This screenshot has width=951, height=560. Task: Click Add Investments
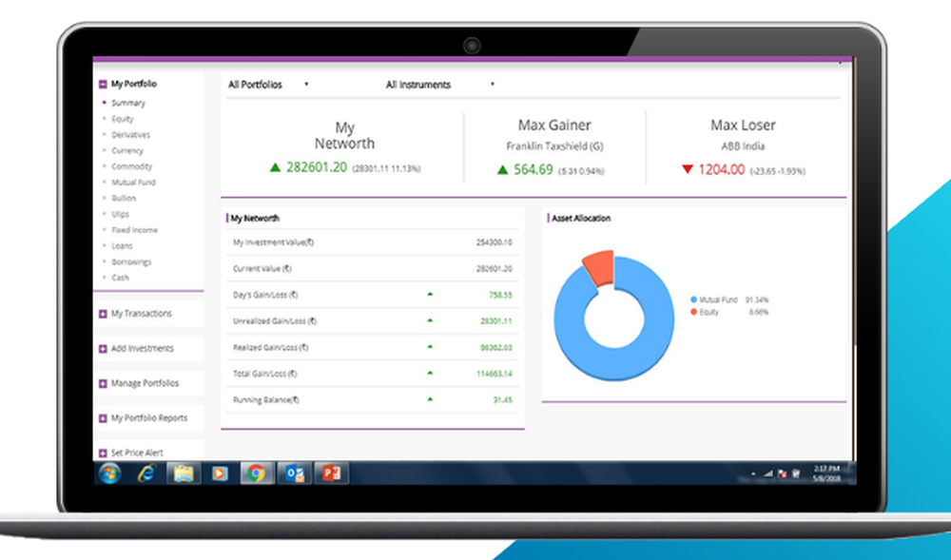140,348
